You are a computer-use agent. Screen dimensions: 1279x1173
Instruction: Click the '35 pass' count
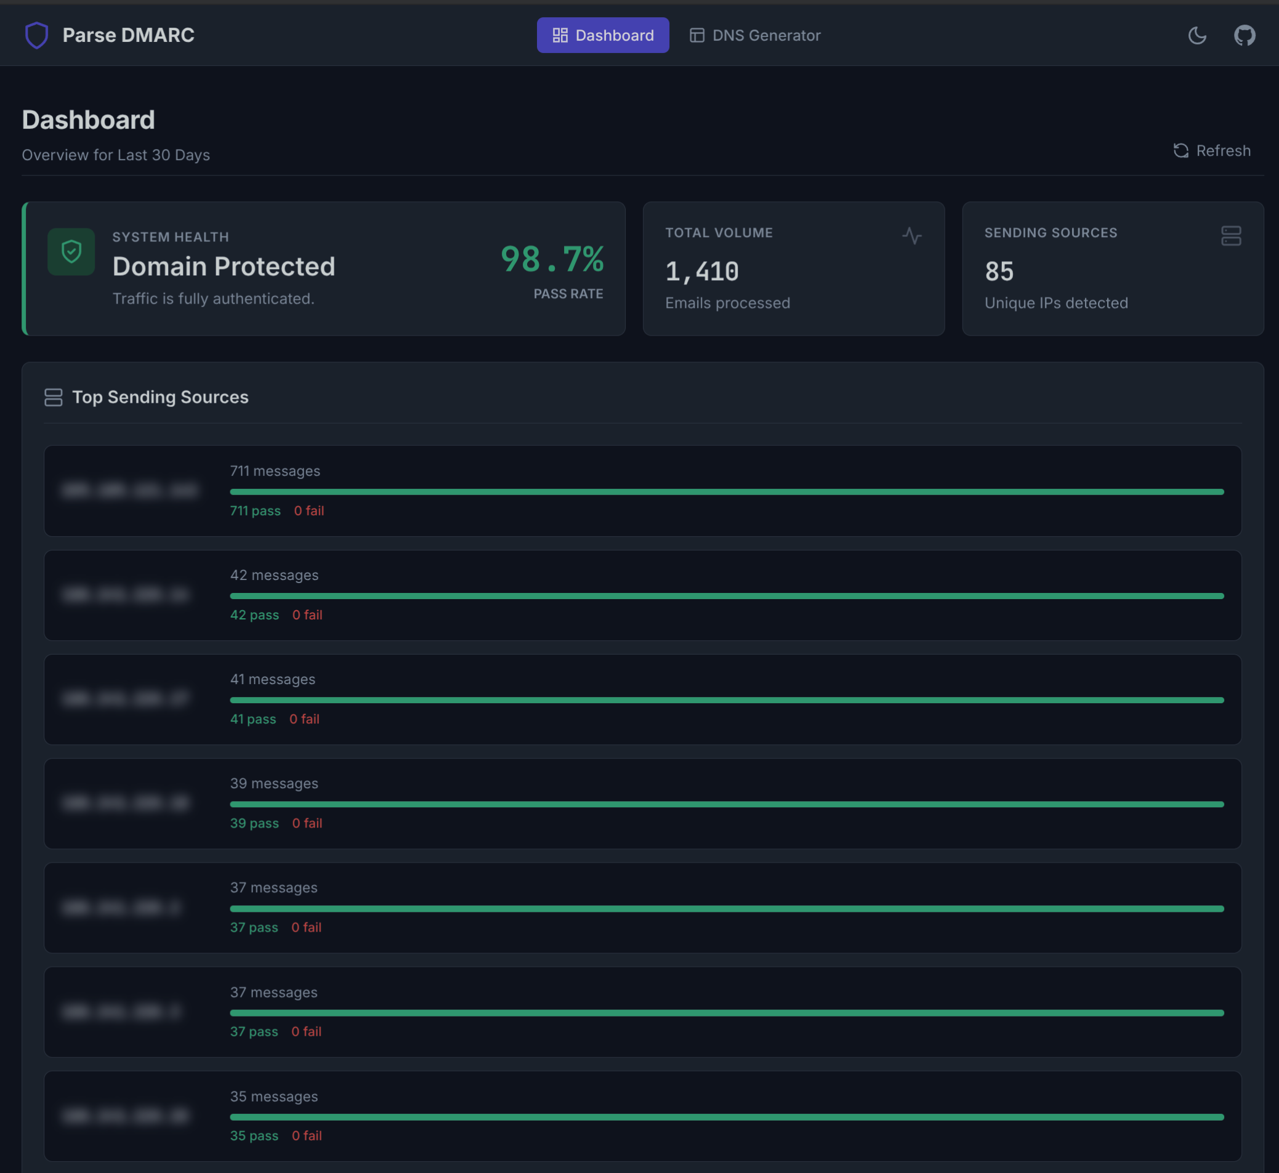coord(254,1136)
